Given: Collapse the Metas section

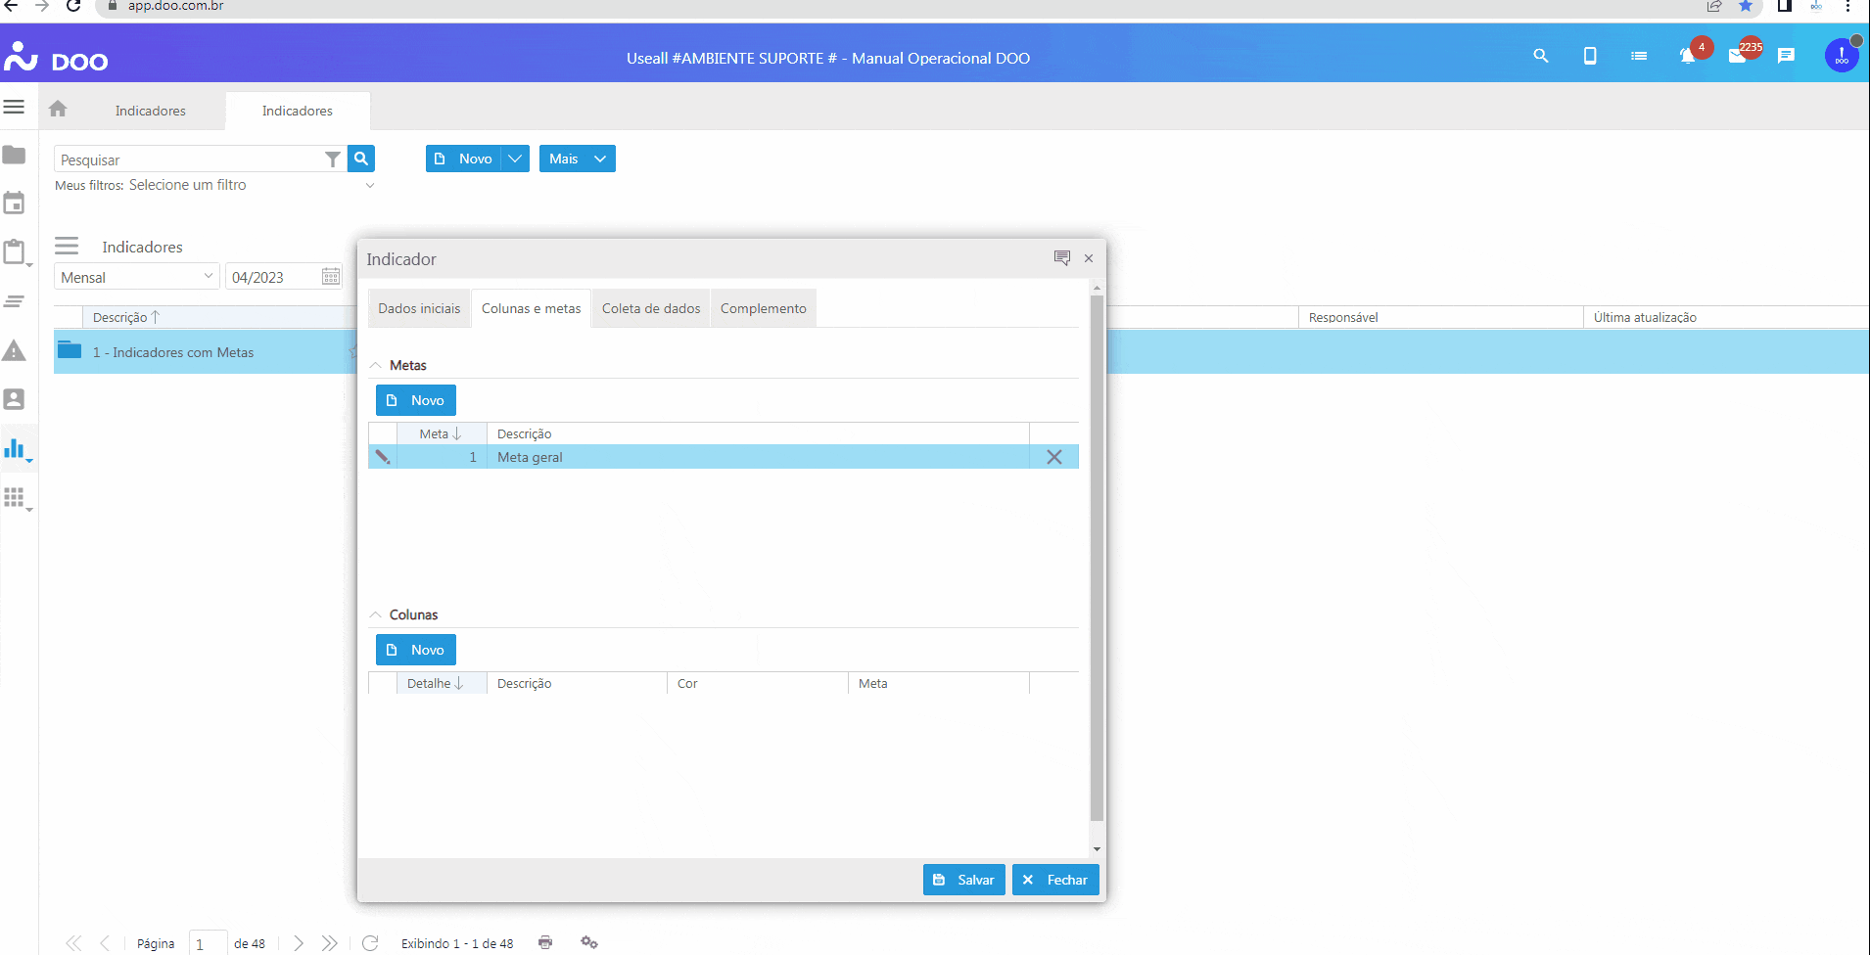Looking at the screenshot, I should click(376, 365).
